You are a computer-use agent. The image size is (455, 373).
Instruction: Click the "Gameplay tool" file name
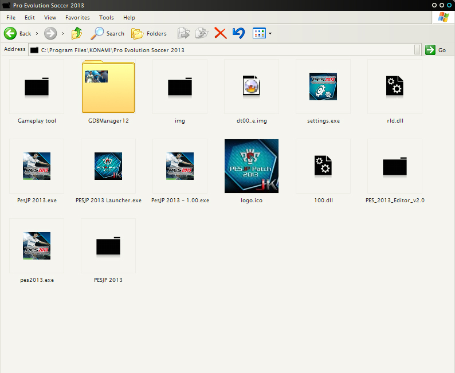pyautogui.click(x=37, y=121)
